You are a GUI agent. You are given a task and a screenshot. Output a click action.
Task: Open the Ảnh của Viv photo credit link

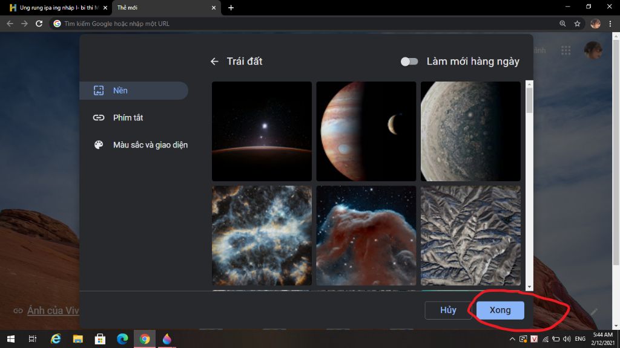[53, 311]
